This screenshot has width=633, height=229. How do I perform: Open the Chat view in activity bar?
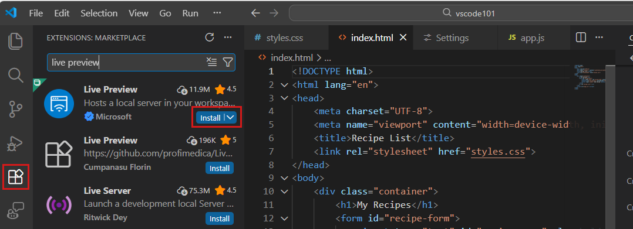pos(16,210)
